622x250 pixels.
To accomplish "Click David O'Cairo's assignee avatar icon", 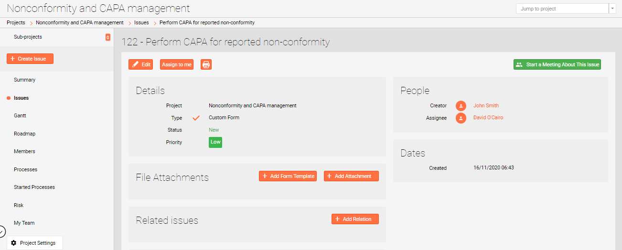I will 461,118.
